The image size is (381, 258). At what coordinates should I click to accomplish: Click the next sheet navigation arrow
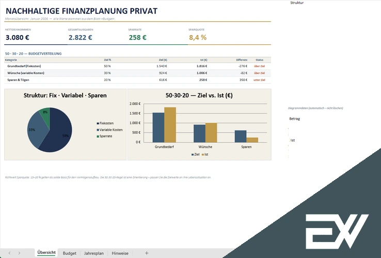[19, 253]
